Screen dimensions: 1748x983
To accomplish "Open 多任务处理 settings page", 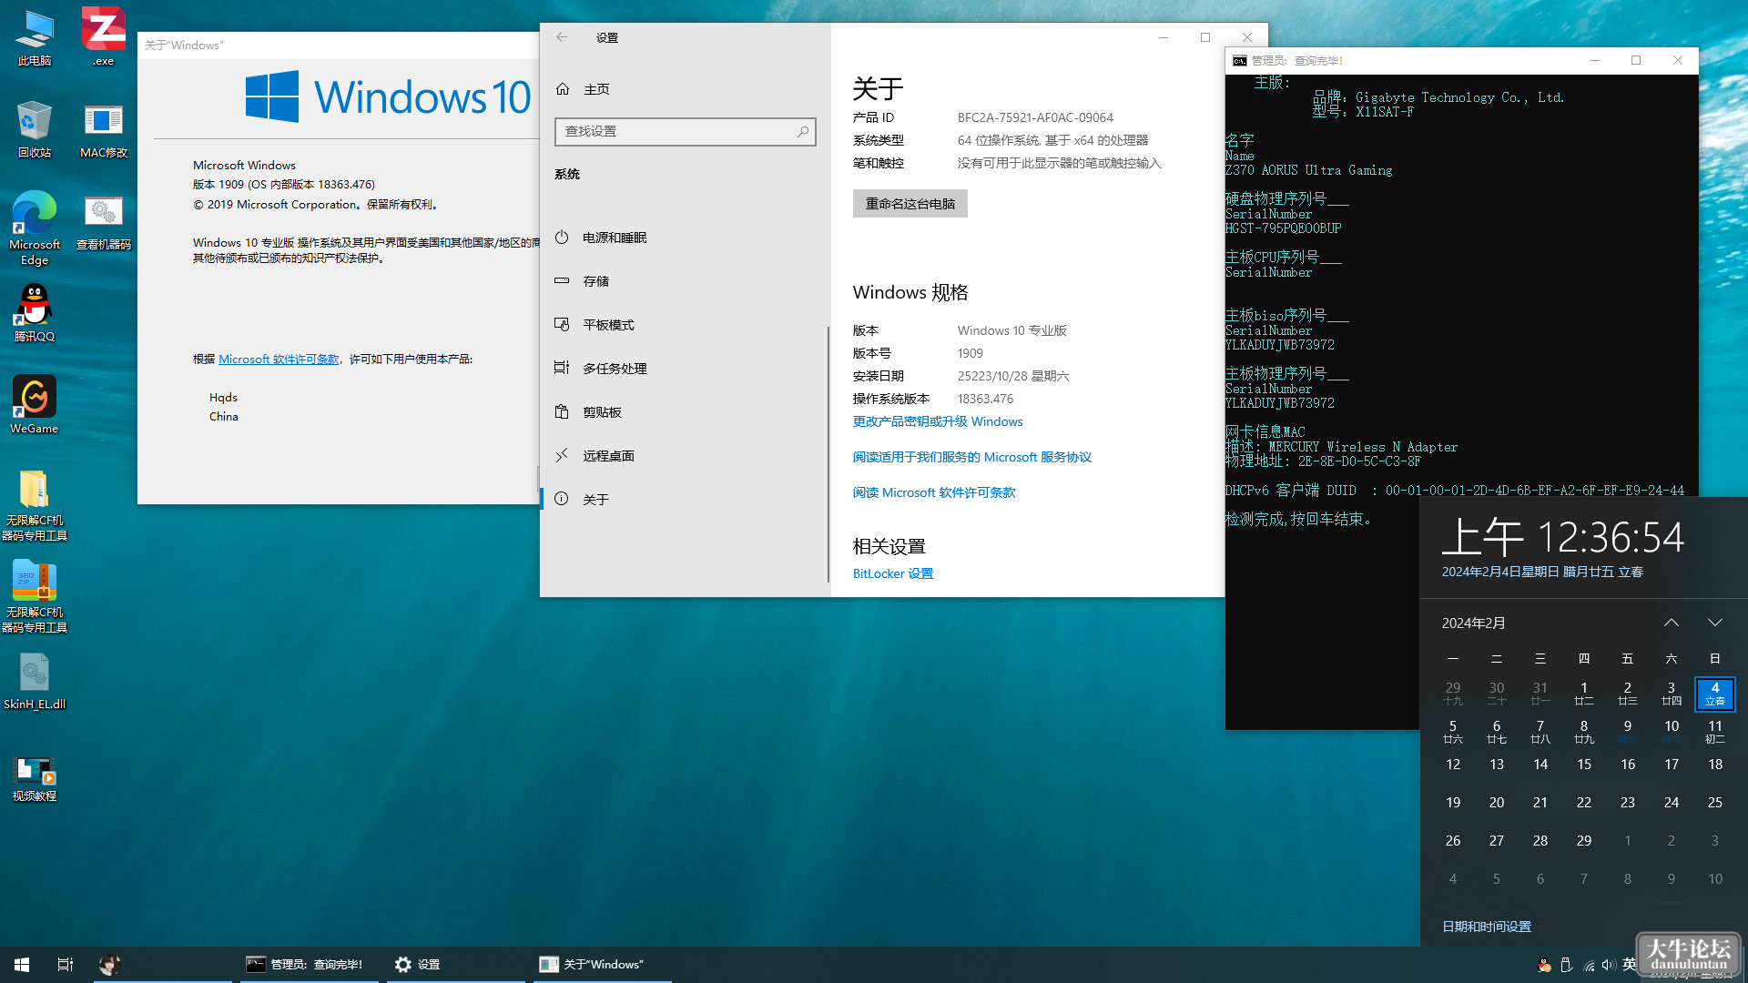I will [685, 369].
